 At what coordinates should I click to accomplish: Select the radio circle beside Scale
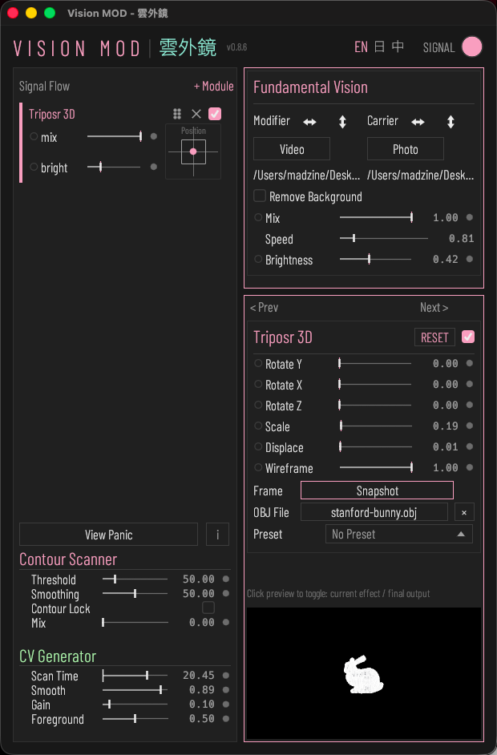[258, 426]
